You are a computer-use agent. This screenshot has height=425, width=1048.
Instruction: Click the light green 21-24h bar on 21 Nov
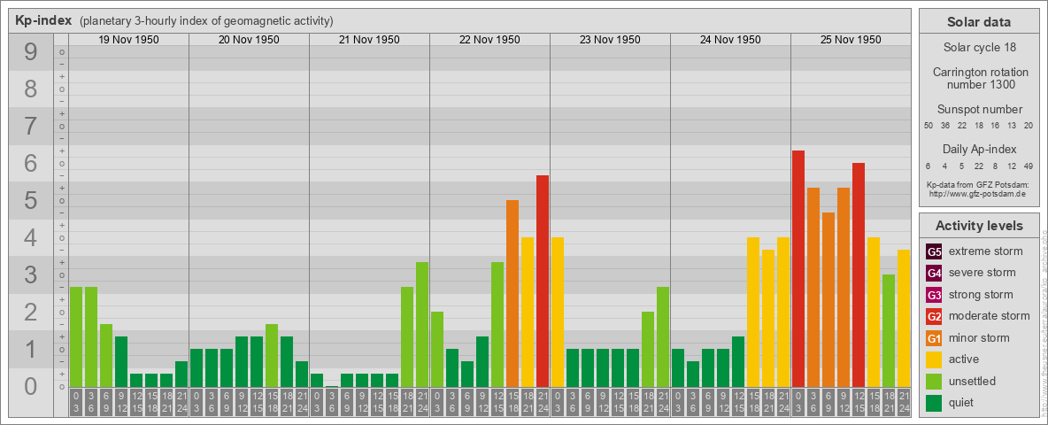[422, 324]
